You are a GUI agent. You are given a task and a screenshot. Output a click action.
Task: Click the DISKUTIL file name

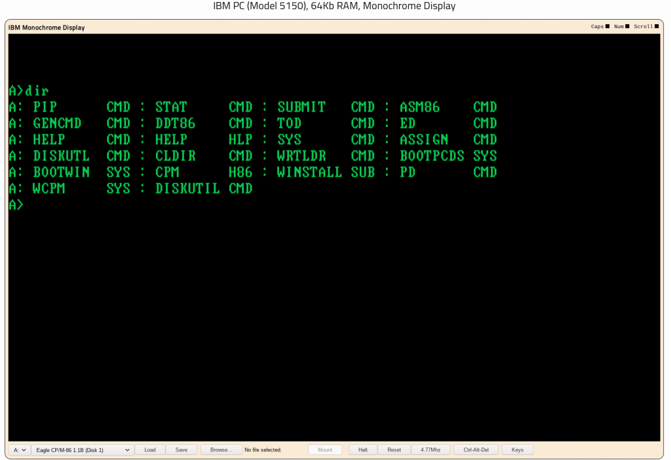(x=187, y=188)
